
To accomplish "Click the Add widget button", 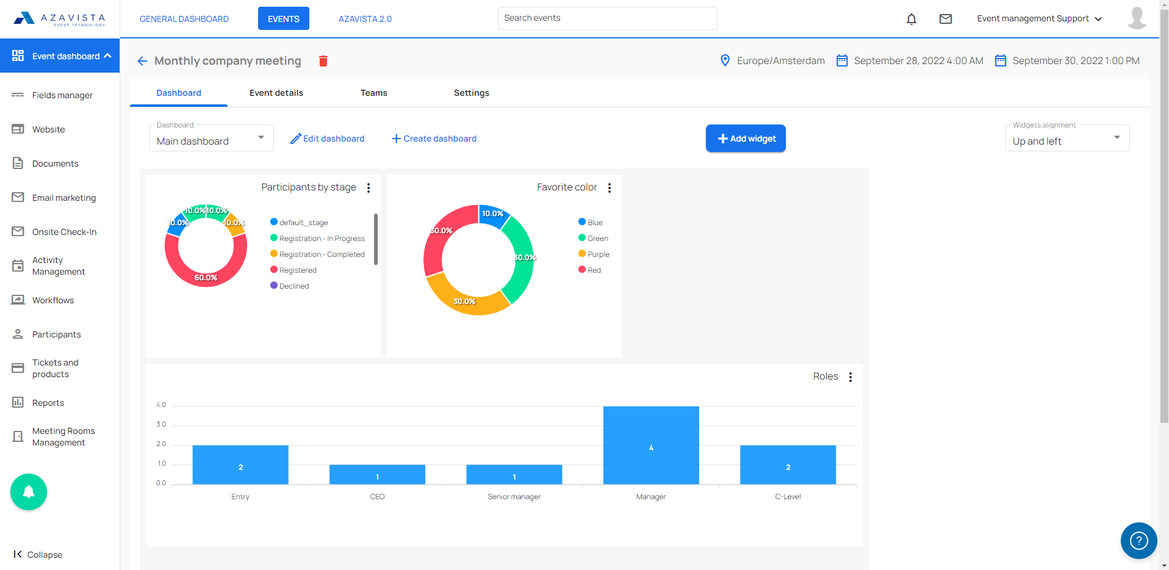I will 746,139.
